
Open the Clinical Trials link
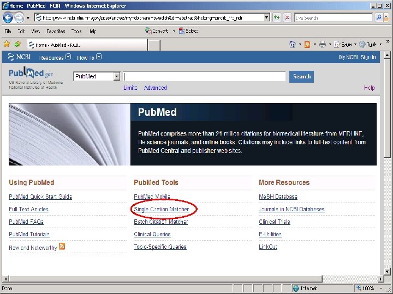(275, 222)
